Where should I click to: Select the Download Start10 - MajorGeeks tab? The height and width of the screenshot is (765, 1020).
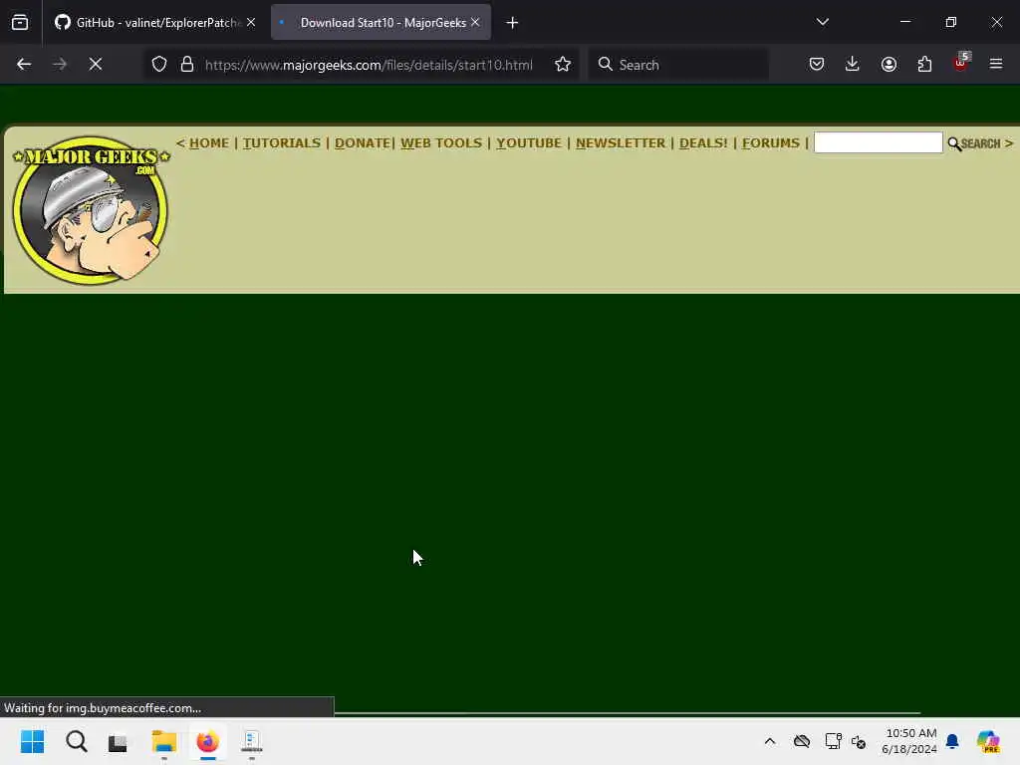[382, 23]
